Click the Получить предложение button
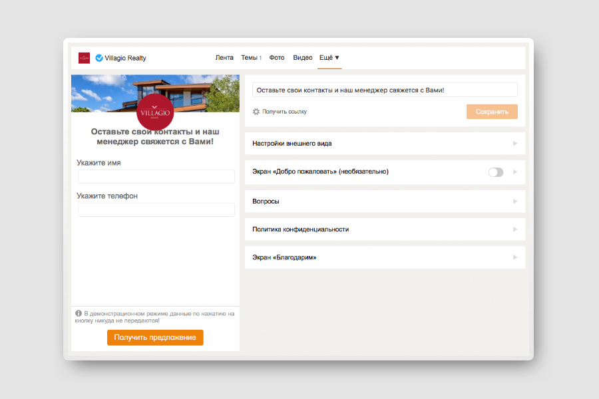The image size is (599, 399). coord(155,338)
